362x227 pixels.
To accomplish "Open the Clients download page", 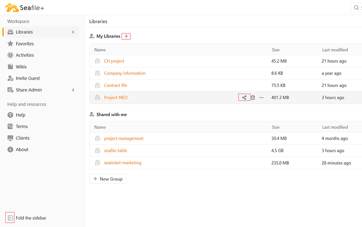I will (23, 138).
